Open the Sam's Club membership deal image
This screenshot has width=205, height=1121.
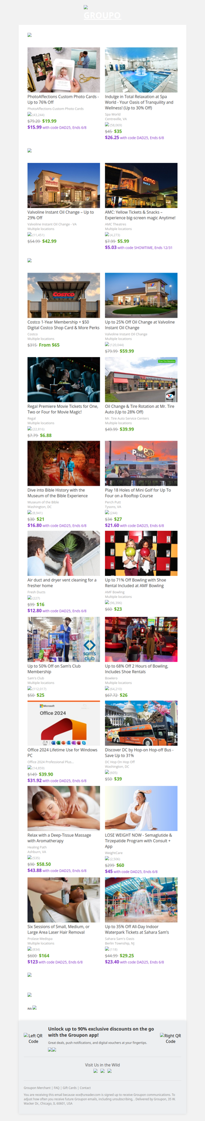[64, 639]
